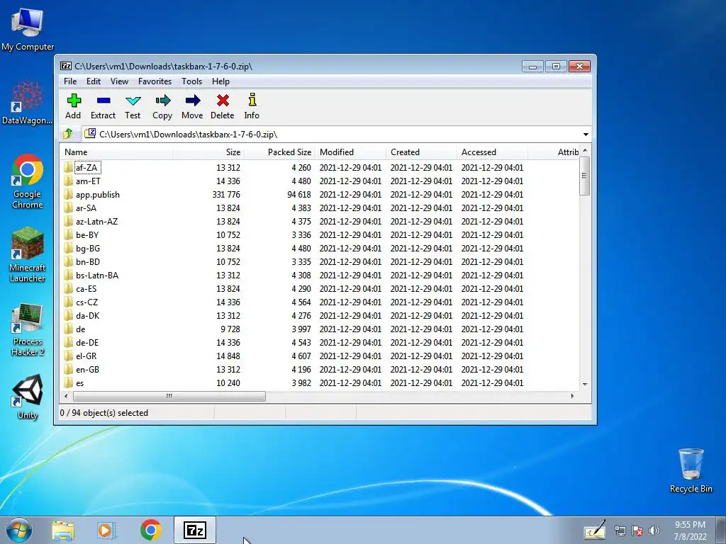Open the Edit menu
Image resolution: width=726 pixels, height=544 pixels.
pyautogui.click(x=94, y=81)
